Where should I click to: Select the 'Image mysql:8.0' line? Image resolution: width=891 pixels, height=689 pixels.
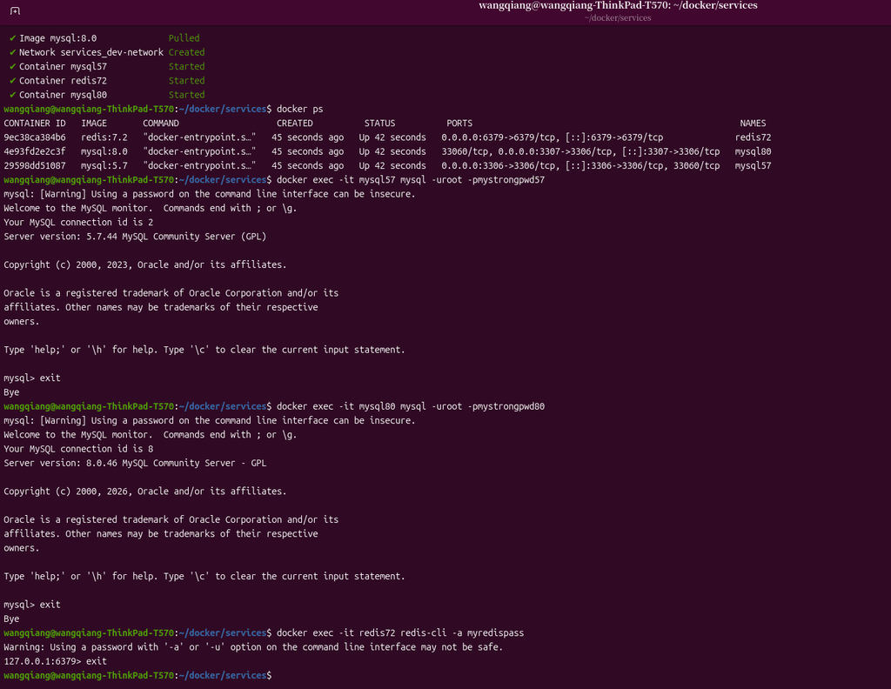point(58,38)
